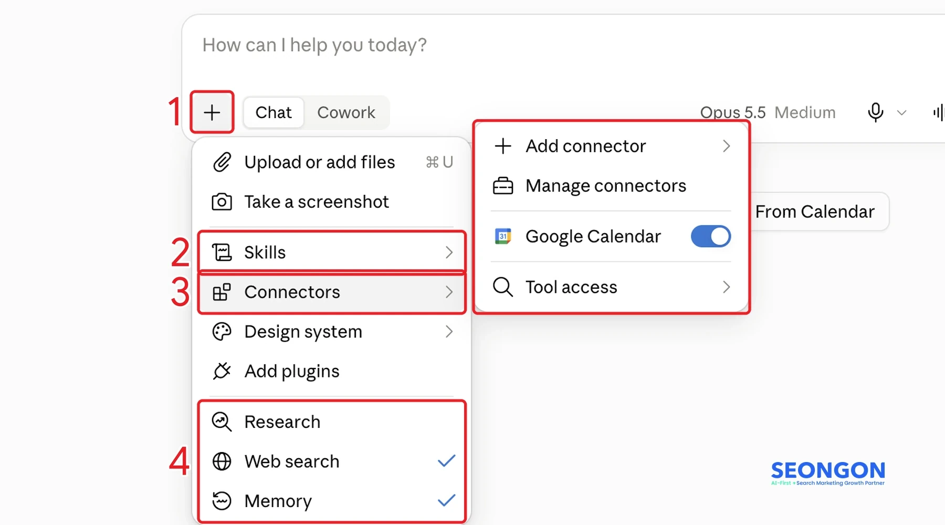Click the Web search globe icon
The width and height of the screenshot is (945, 525).
(x=222, y=461)
